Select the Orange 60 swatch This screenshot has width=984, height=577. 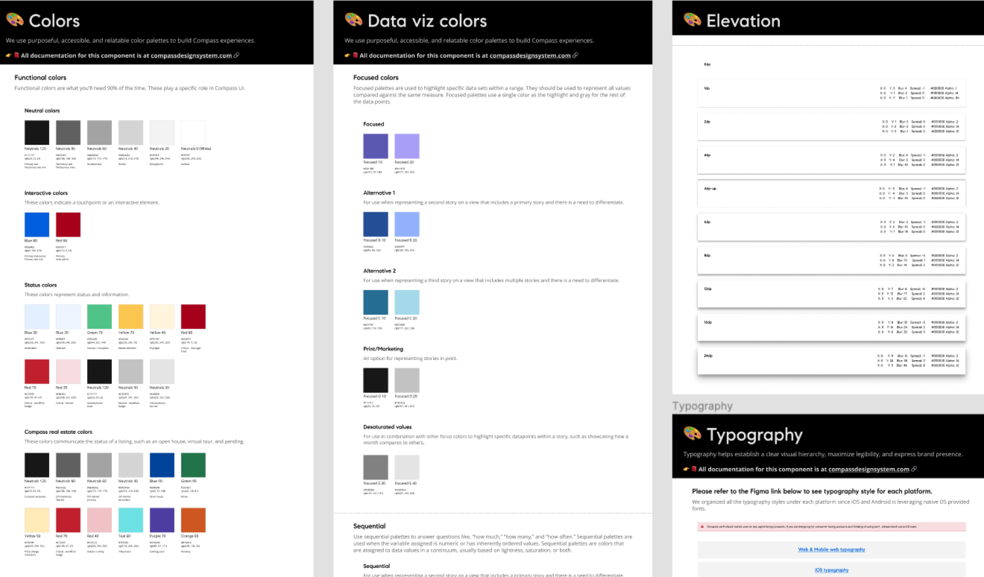point(193,520)
